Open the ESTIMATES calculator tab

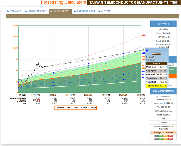(14, 11)
